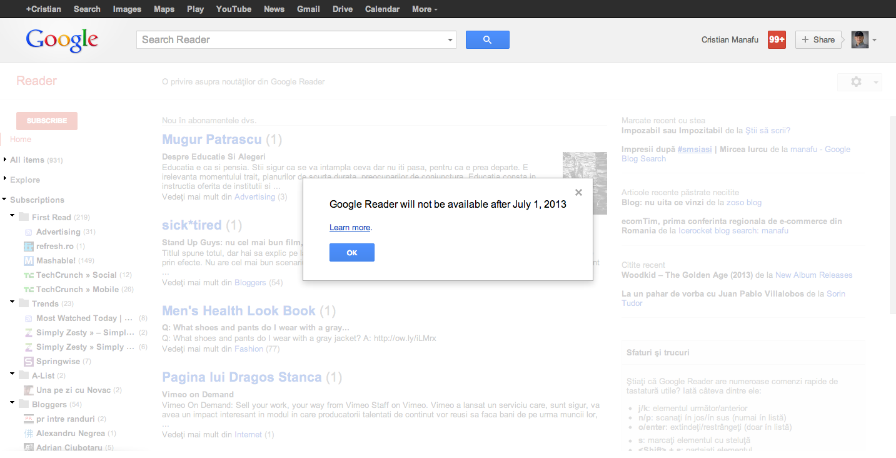Open the search box dropdown arrow
The image size is (896, 458).
450,40
